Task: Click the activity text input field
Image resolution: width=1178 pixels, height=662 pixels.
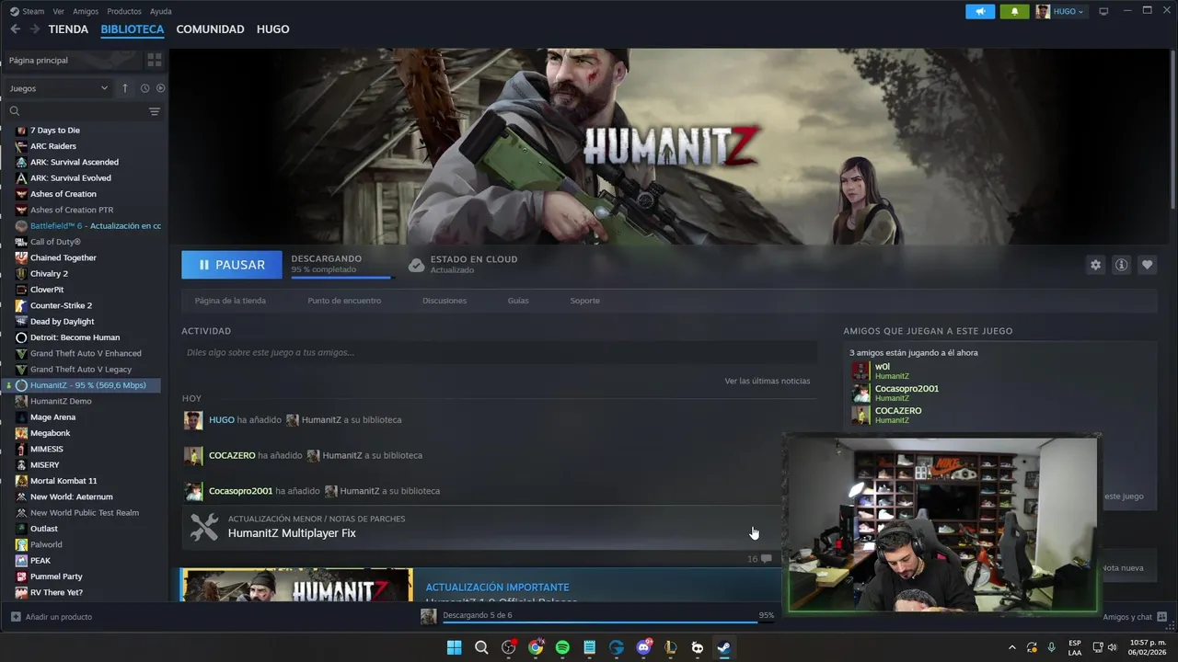Action: click(x=500, y=352)
